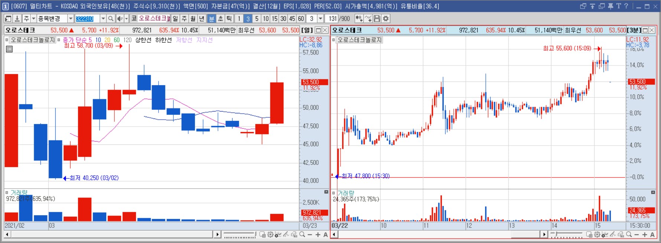Click the A auto-scale icon in left chart
Viewport: 661px width, 243px height.
point(325,234)
